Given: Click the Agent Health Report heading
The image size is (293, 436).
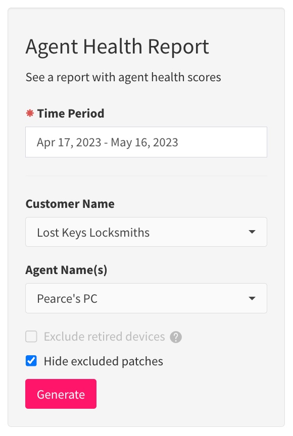Looking at the screenshot, I should [x=117, y=47].
